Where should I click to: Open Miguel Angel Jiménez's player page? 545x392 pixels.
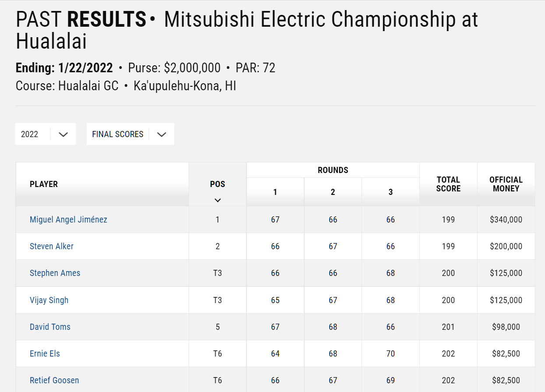[68, 219]
